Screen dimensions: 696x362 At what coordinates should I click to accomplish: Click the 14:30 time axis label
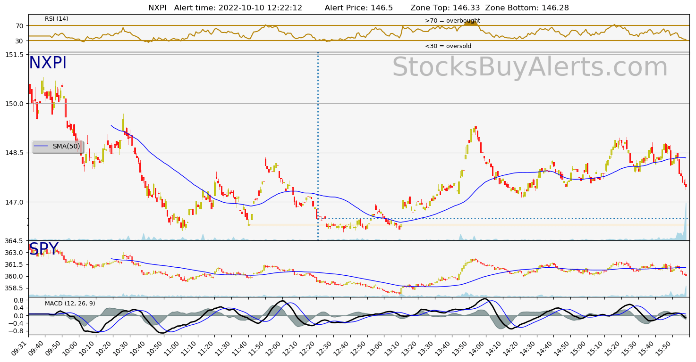click(528, 348)
